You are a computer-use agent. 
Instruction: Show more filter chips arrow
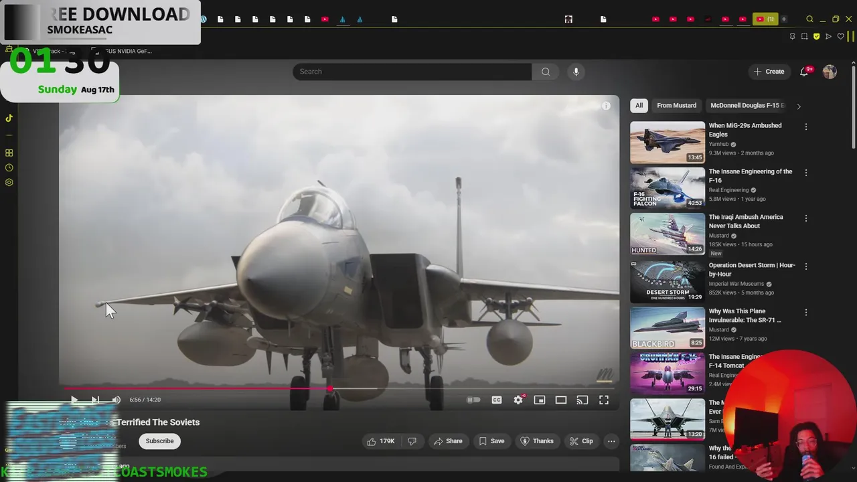pyautogui.click(x=798, y=106)
